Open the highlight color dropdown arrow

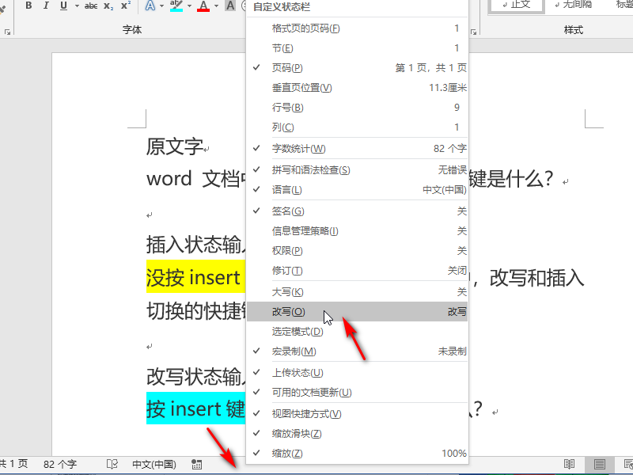coord(189,6)
